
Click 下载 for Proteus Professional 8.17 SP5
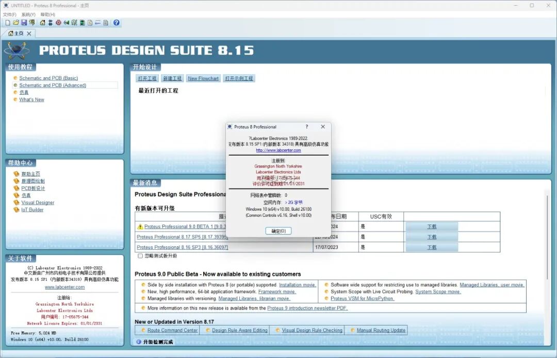coord(432,237)
